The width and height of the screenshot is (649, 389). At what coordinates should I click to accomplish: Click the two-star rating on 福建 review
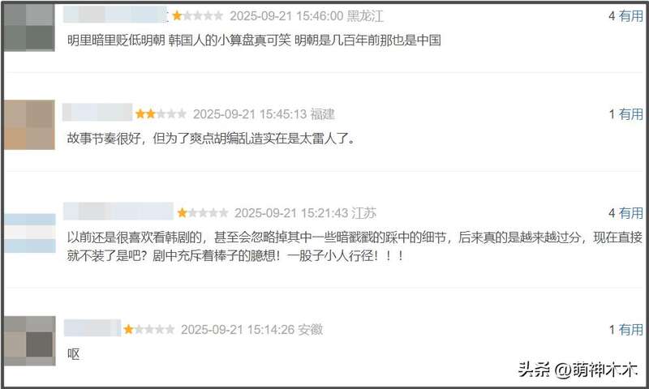click(x=161, y=113)
